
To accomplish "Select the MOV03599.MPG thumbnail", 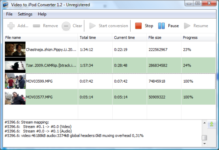I will [x=15, y=81].
